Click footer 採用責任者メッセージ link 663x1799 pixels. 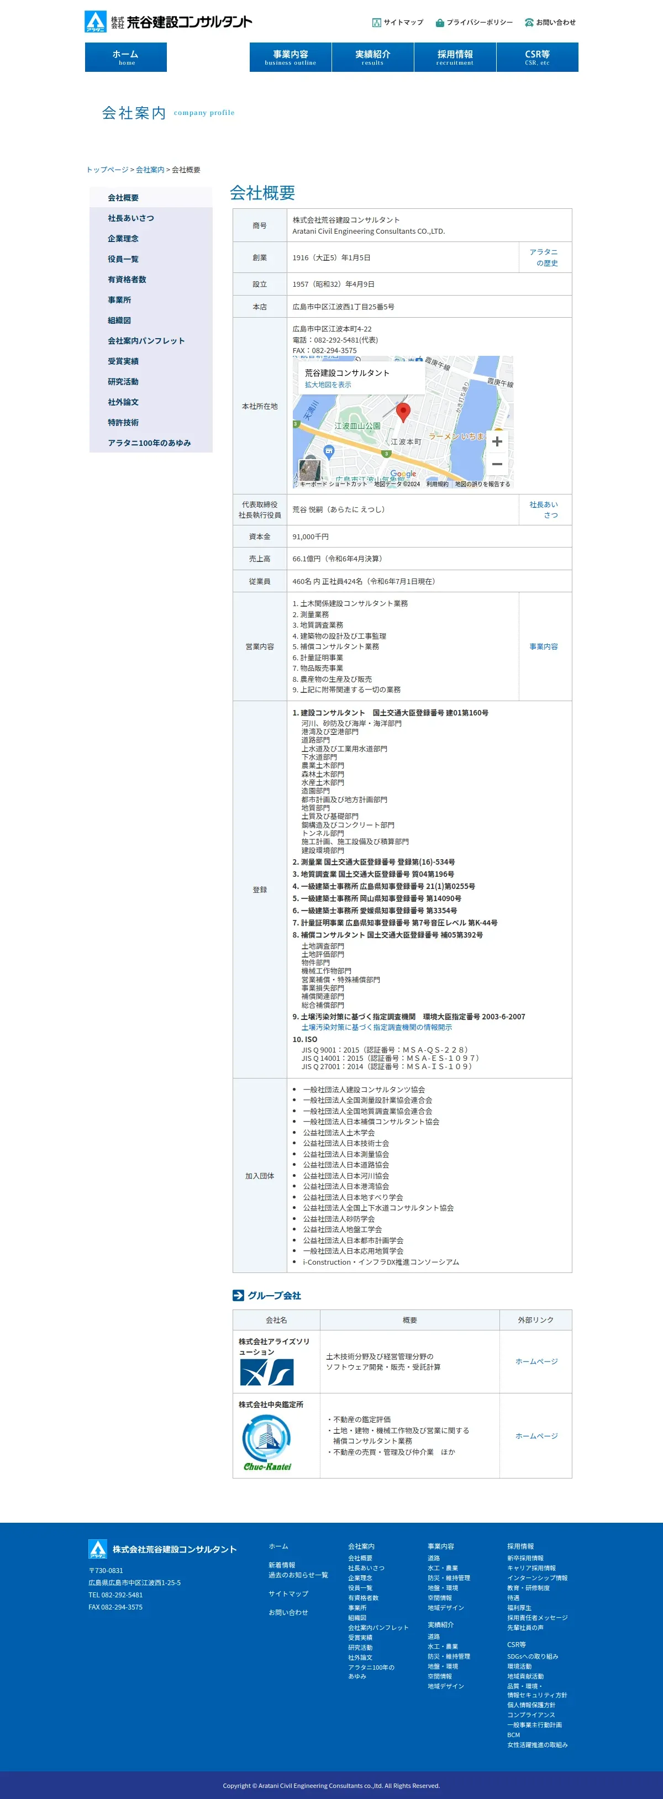(x=537, y=1617)
